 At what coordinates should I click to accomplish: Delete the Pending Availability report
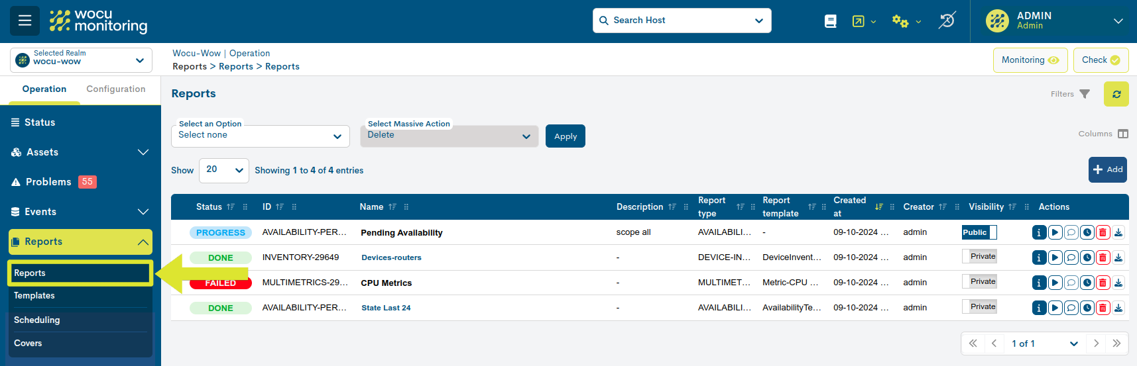click(1103, 232)
